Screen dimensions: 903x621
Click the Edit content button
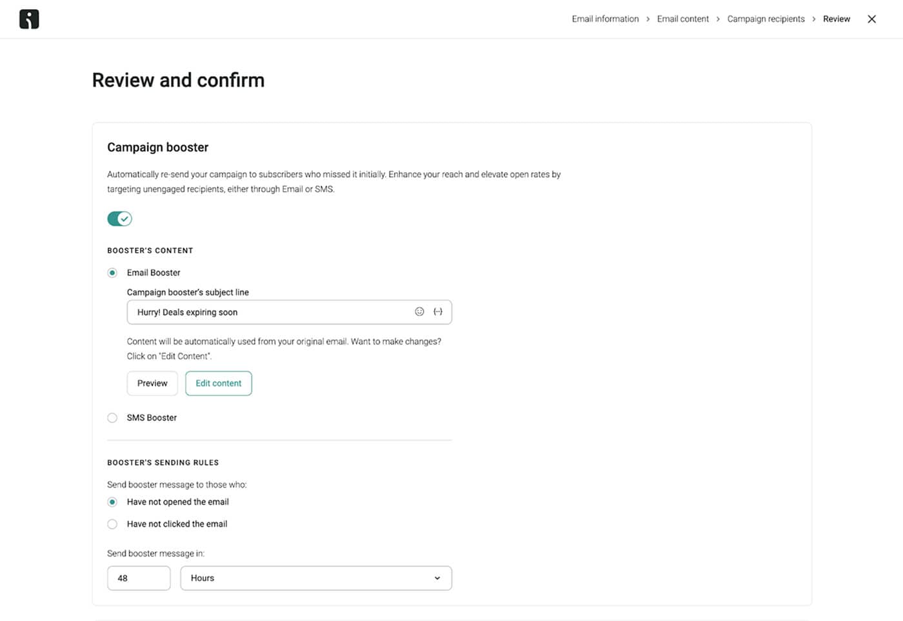(x=218, y=383)
